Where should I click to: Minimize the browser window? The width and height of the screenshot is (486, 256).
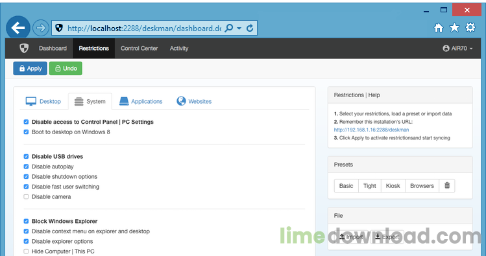click(426, 11)
